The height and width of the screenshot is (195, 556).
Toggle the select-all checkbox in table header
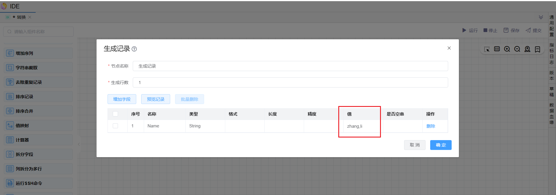115,114
